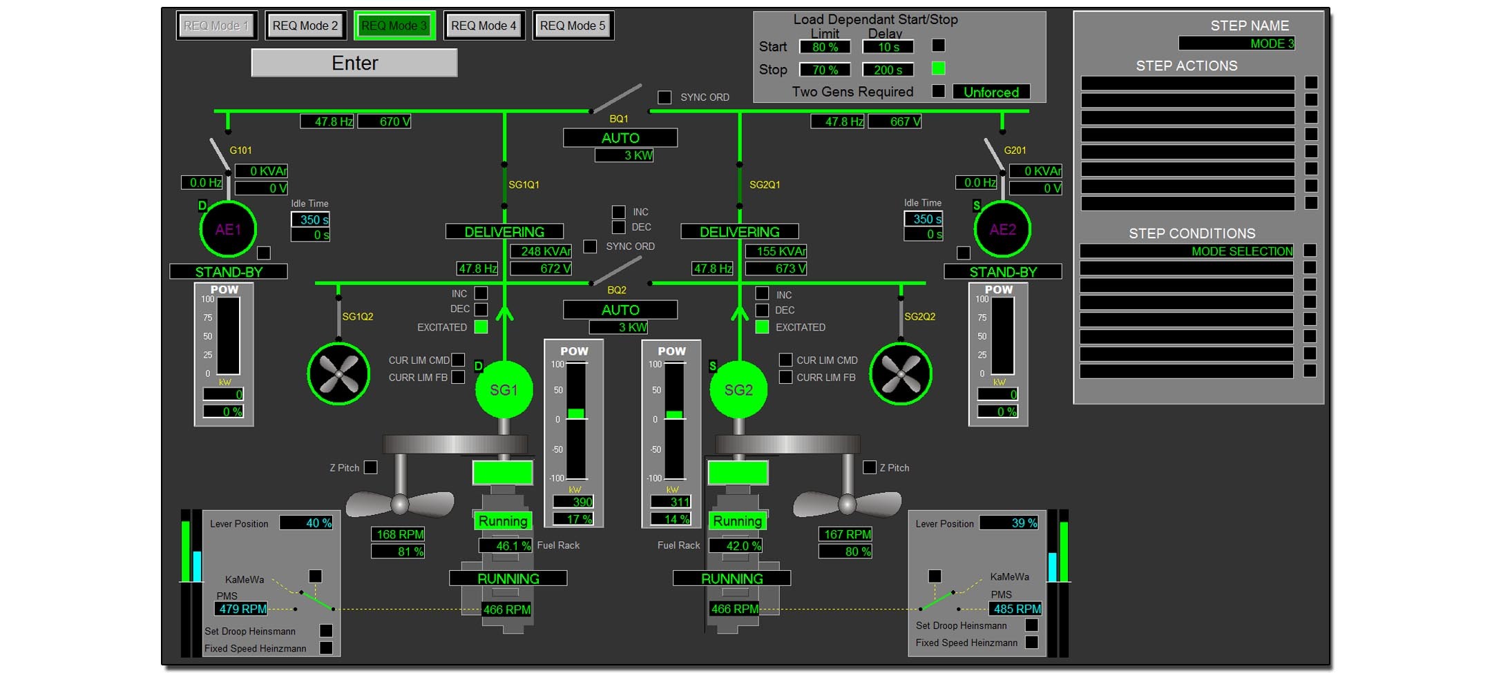Check the left Z Pitch box
Image resolution: width=1492 pixels, height=673 pixels.
point(371,467)
